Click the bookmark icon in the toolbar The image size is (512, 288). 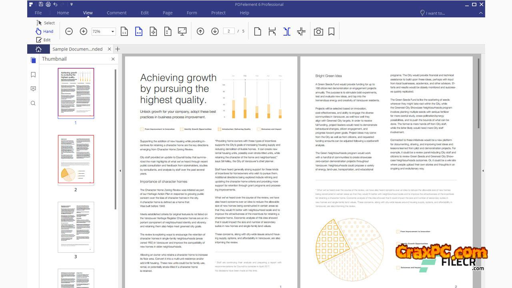(x=331, y=31)
